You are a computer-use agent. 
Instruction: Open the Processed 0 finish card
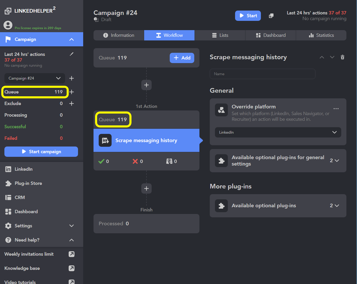pos(146,224)
